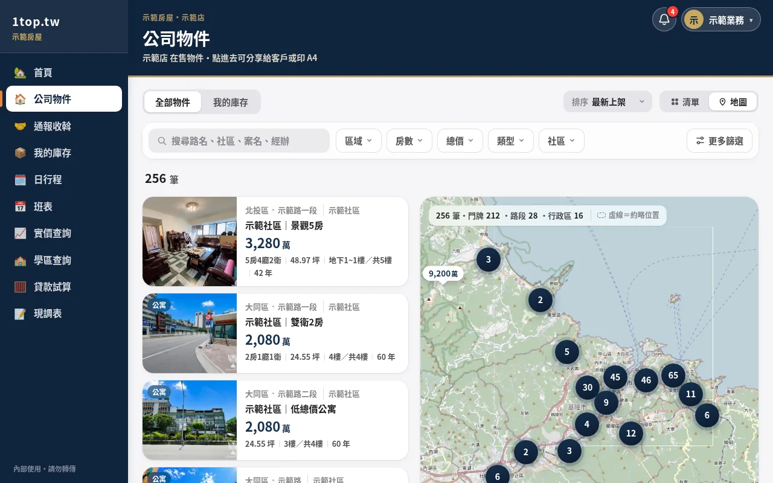This screenshot has width=773, height=483.
Task: Click the 班表 calendar icon
Action: point(20,206)
